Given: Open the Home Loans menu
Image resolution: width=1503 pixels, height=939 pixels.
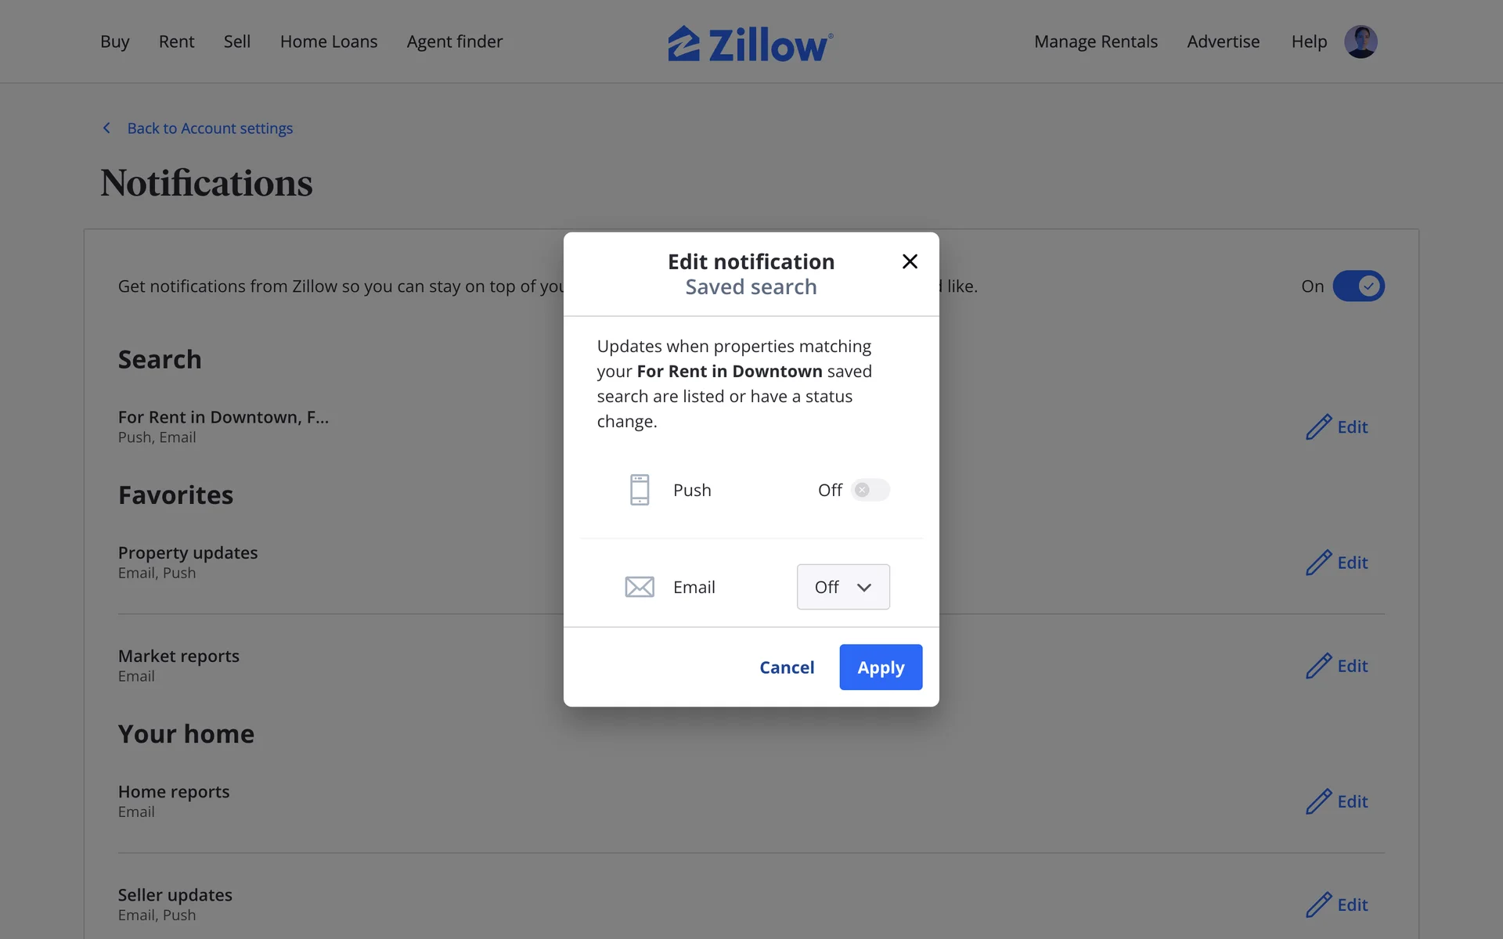Looking at the screenshot, I should [x=329, y=41].
